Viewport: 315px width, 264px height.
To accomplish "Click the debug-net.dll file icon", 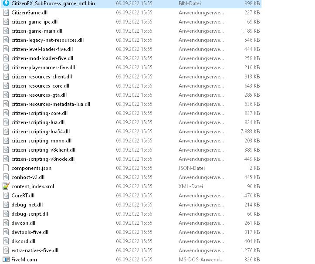I will pyautogui.click(x=6, y=204).
